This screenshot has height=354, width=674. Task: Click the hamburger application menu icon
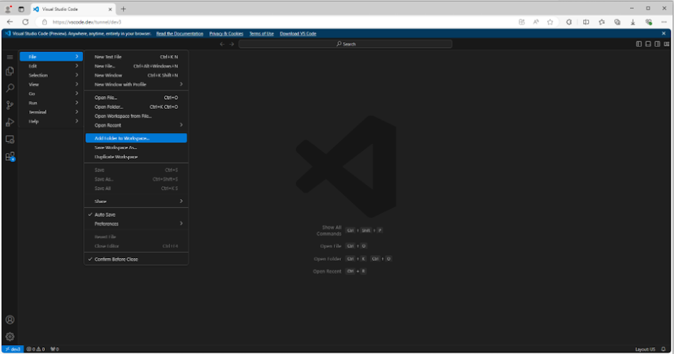click(x=10, y=57)
